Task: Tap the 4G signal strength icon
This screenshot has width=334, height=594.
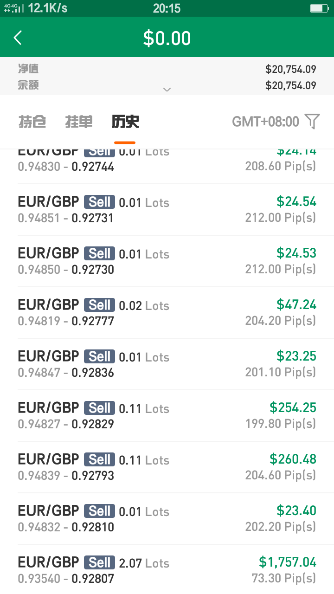Action: [x=13, y=8]
